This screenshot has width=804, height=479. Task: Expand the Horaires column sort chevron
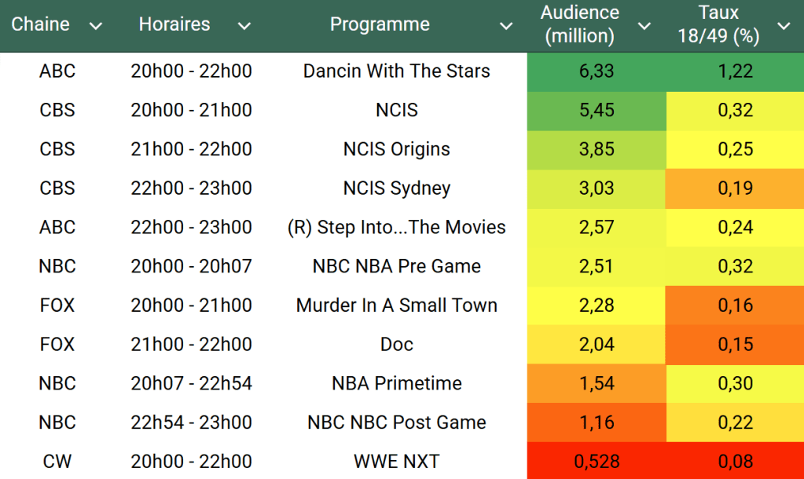[x=244, y=26]
